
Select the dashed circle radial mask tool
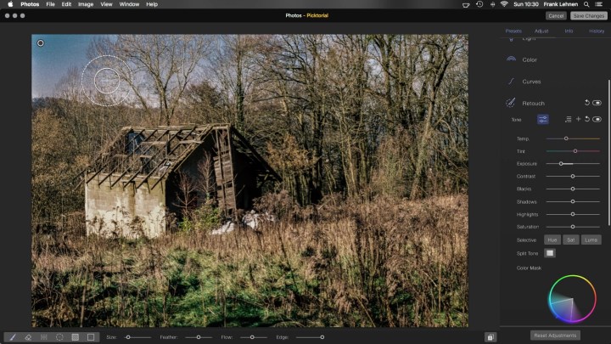59,337
